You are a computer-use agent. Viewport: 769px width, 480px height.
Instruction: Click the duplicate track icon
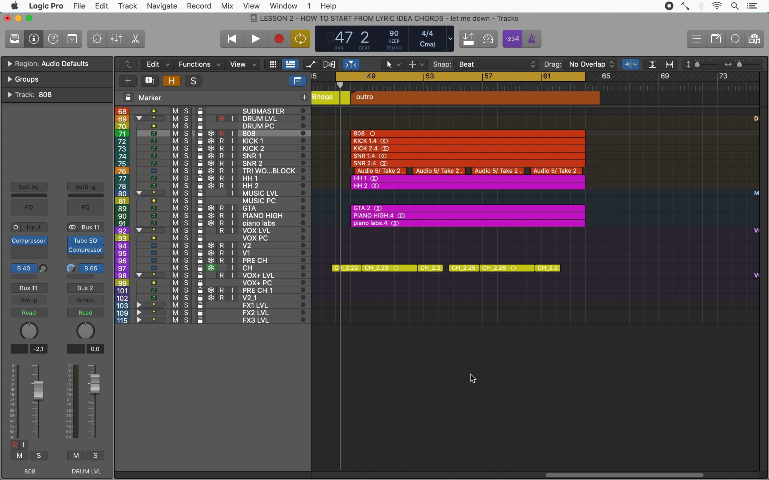[150, 81]
